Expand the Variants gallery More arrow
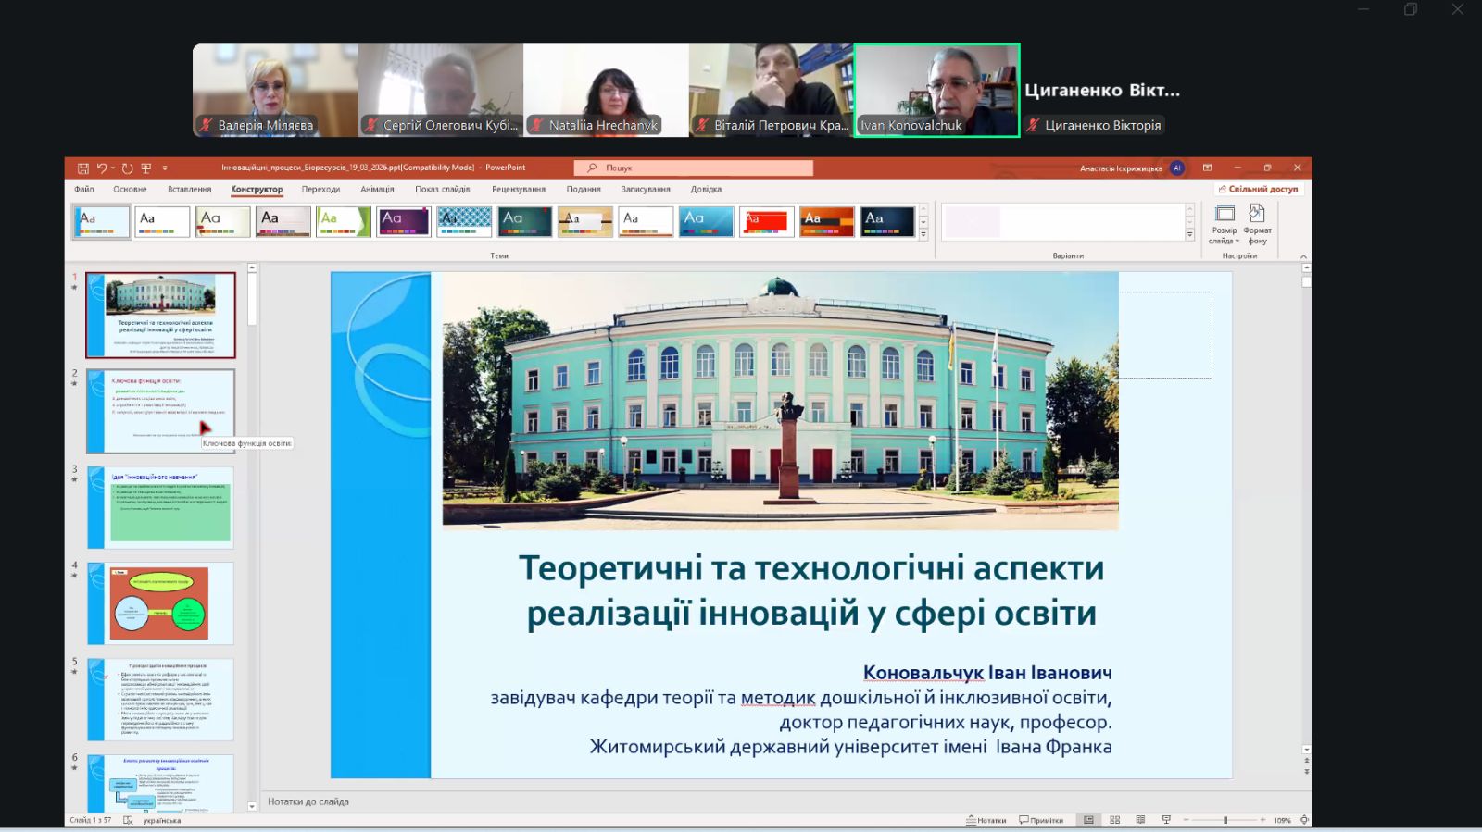Screen dimensions: 1482x832 point(1190,235)
